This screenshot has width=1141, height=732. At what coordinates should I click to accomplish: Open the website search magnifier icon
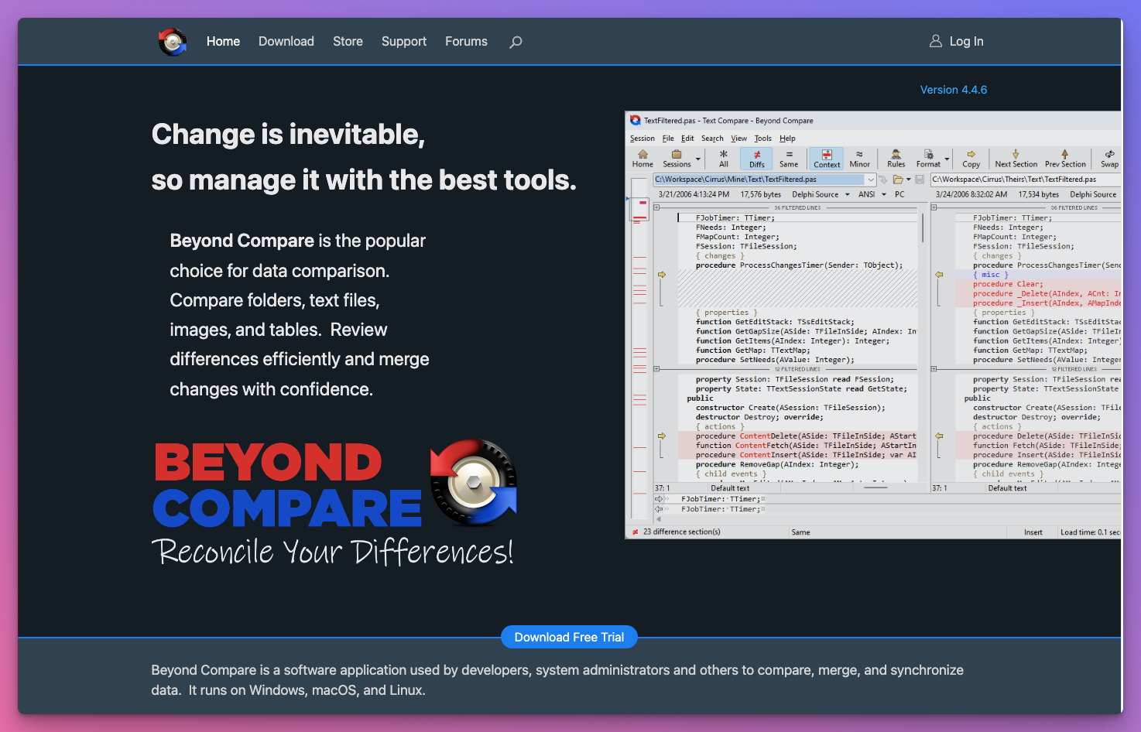pos(516,42)
